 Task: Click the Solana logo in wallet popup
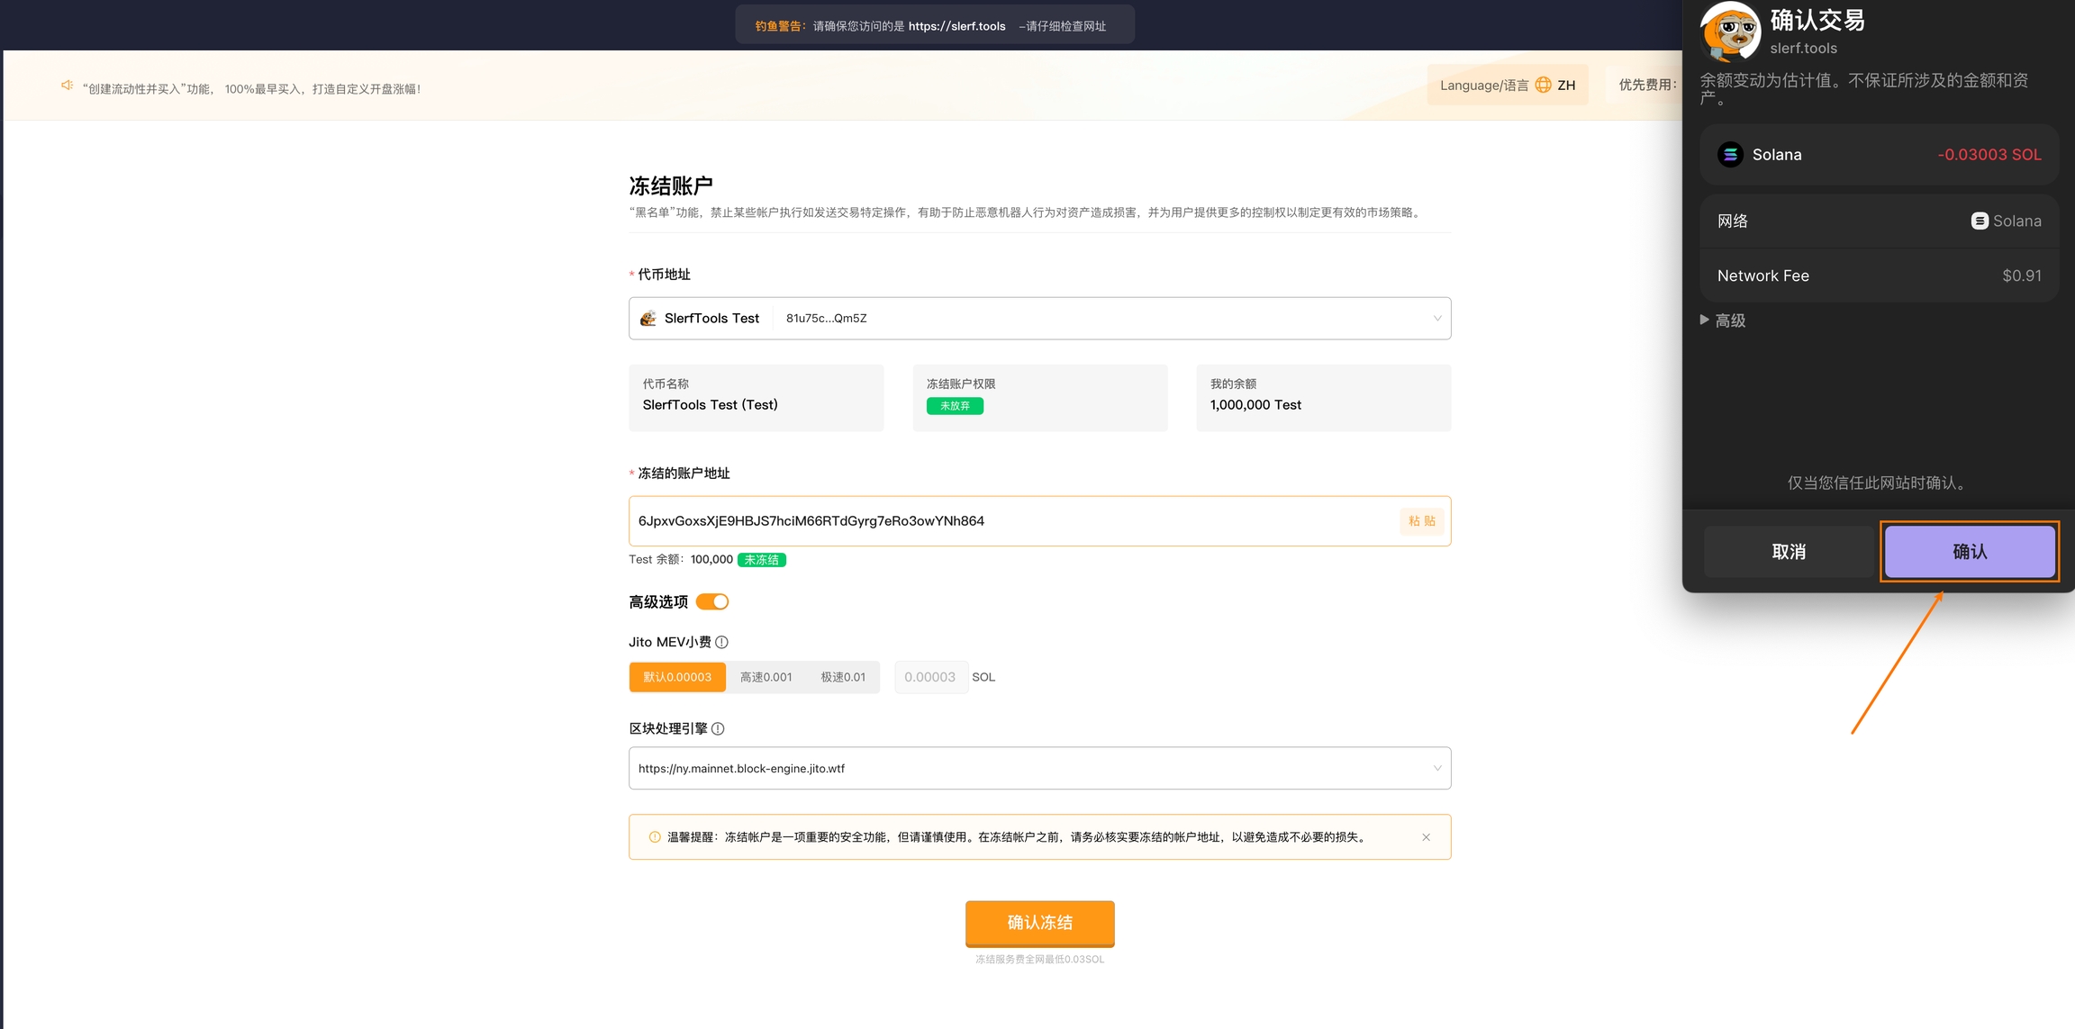click(1730, 155)
